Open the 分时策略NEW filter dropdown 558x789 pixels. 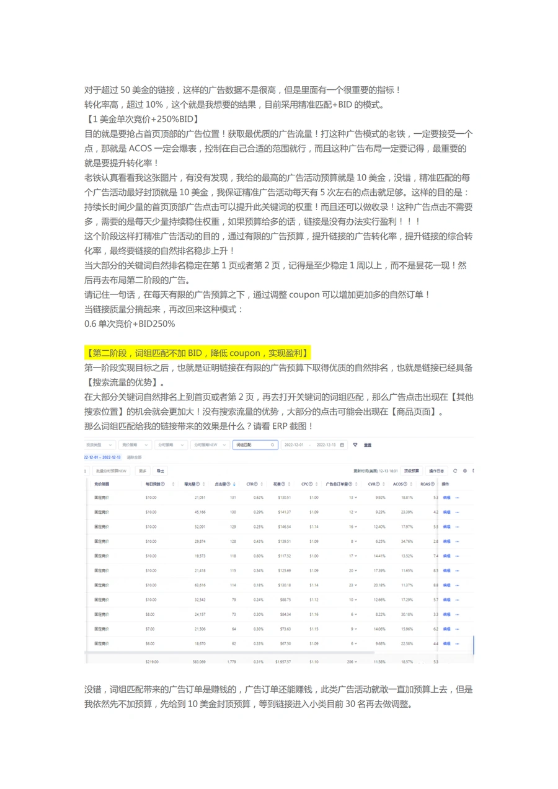point(210,445)
